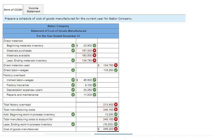Click the 13,250 beginning WIP value
Image resolution: width=213 pixels, height=140 pixels.
coord(109,114)
